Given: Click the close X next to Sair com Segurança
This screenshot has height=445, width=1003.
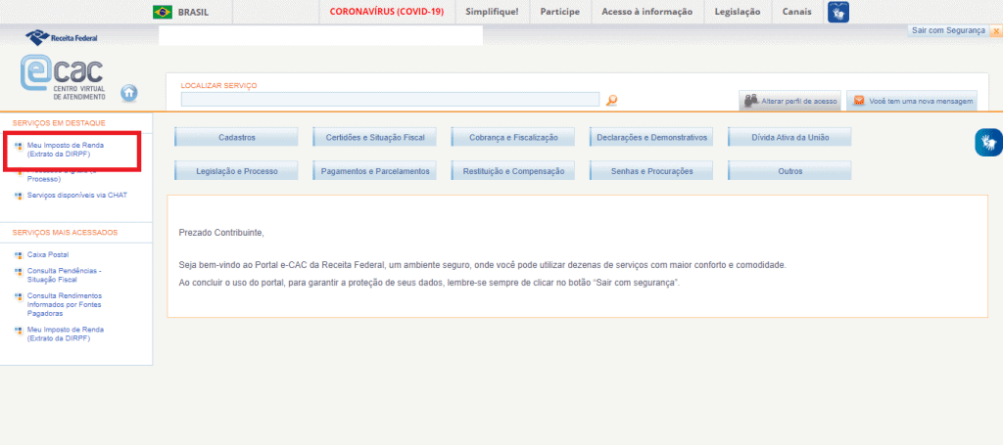Looking at the screenshot, I should coord(996,30).
